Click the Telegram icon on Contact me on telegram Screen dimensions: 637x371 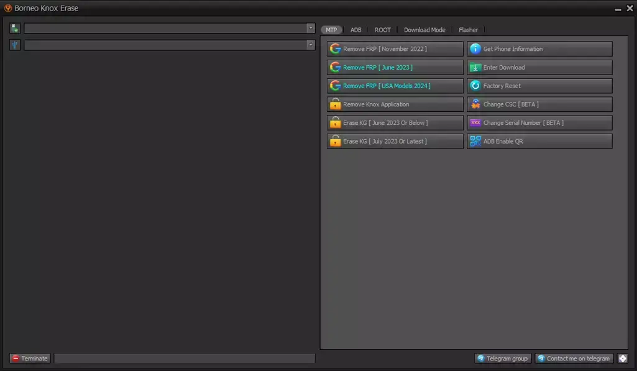coord(541,359)
